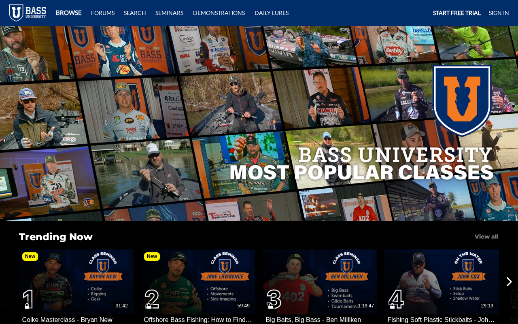This screenshot has width=518, height=324.
Task: Open the Jake Lawrence class seminar thumbnail
Action: tap(198, 281)
